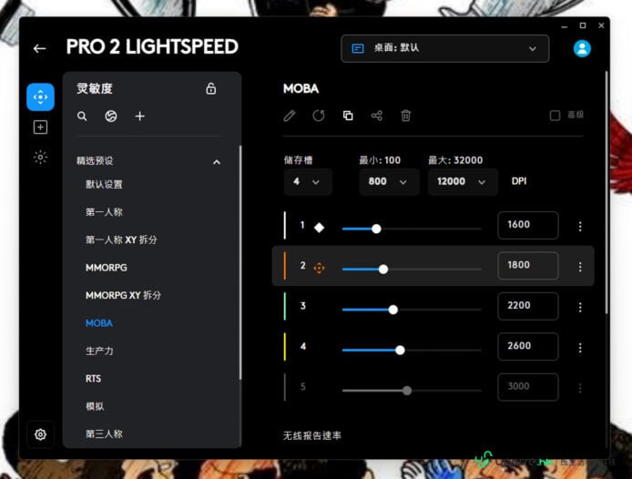This screenshot has width=632, height=479.
Task: Click the DPI level 4 slider handle
Action: (x=400, y=350)
